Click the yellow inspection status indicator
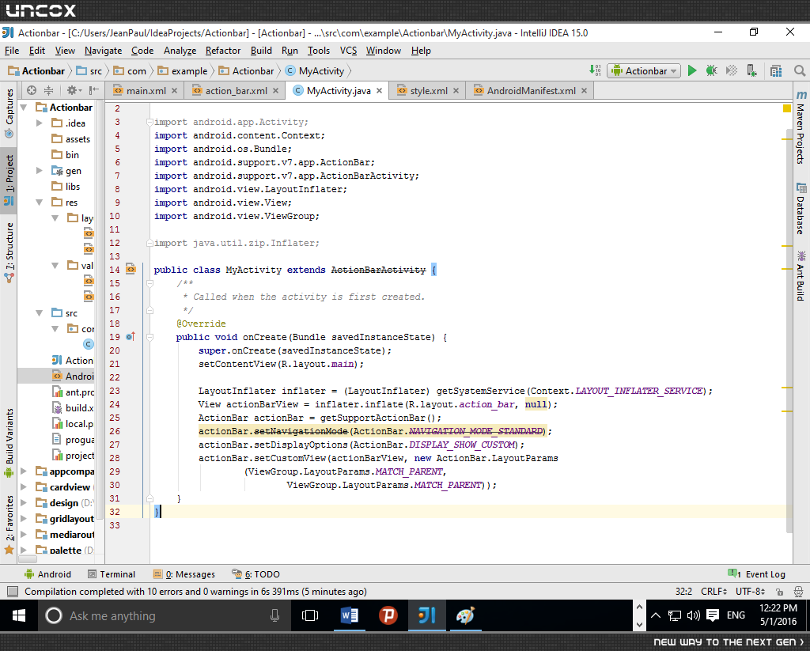 coord(787,108)
